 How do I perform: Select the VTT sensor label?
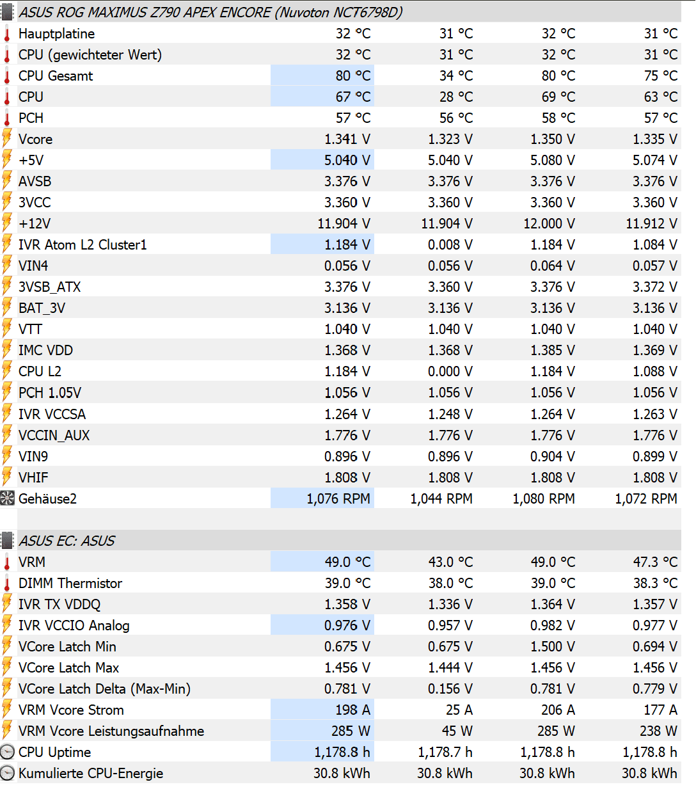click(30, 329)
